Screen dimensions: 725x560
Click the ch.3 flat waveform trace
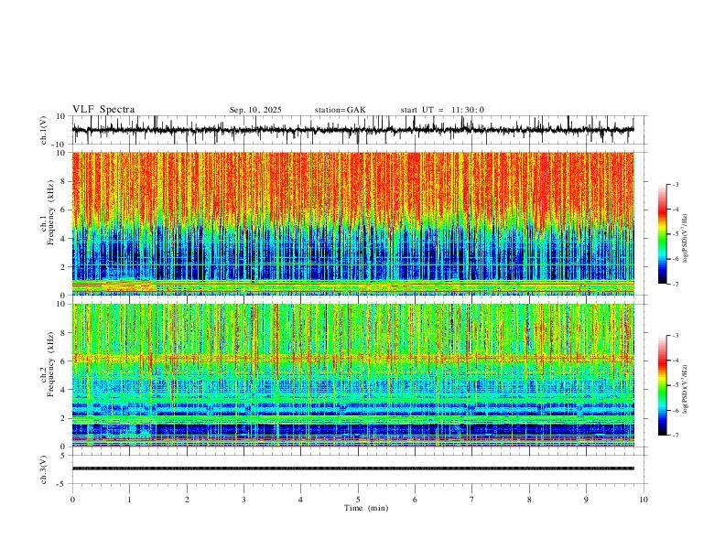[352, 468]
